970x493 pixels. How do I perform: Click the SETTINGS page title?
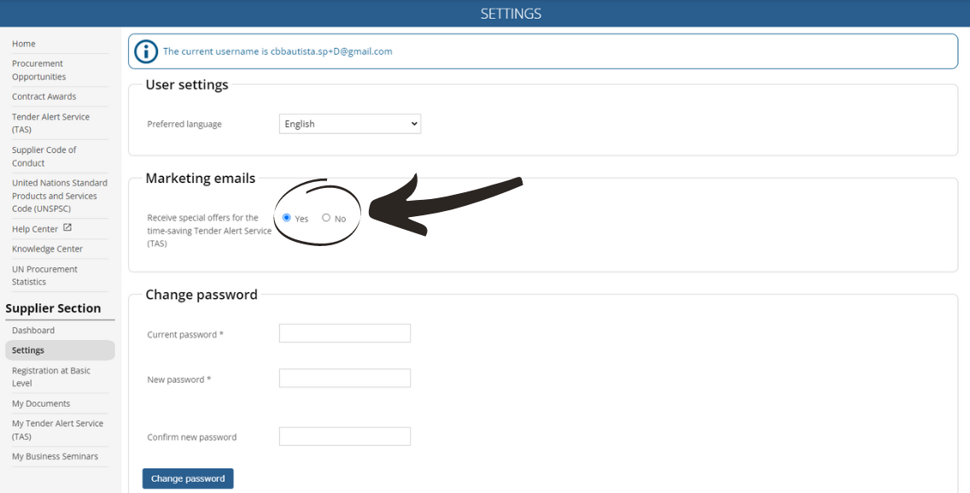click(x=511, y=14)
